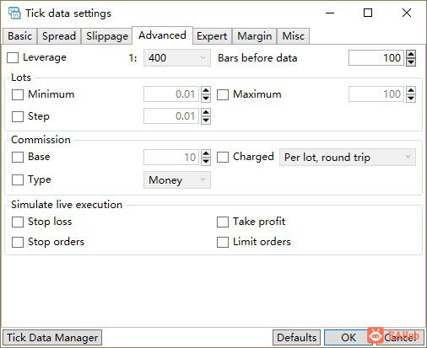The image size is (427, 348).
Task: Open the Margin tab
Action: pyautogui.click(x=254, y=36)
